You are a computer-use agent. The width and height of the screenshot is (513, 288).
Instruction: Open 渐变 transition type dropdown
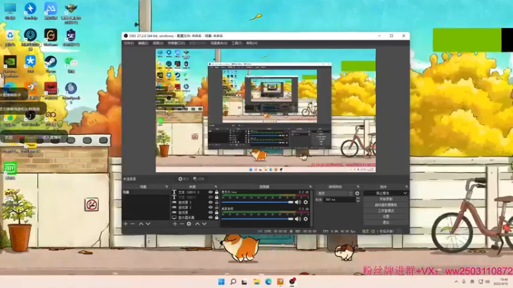334,193
